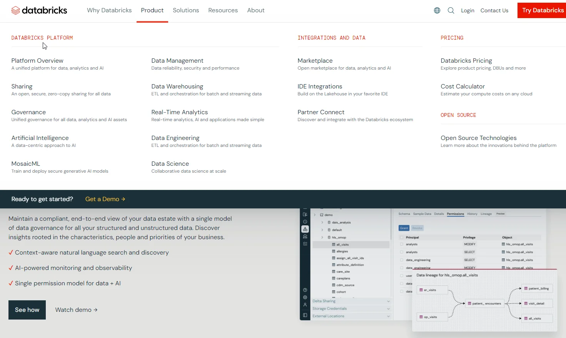Viewport: 566px width, 338px height.
Task: Click the Watch demo link
Action: point(76,310)
